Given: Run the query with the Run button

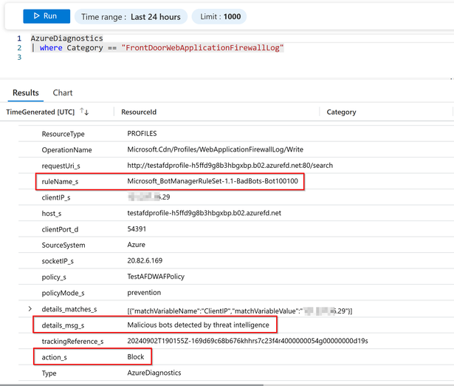Looking at the screenshot, I should (x=47, y=16).
